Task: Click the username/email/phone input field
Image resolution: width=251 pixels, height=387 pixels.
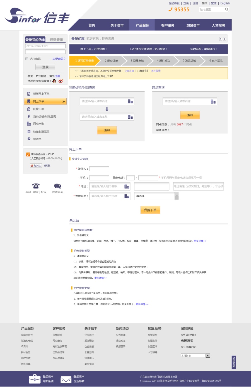Action: [x=45, y=46]
